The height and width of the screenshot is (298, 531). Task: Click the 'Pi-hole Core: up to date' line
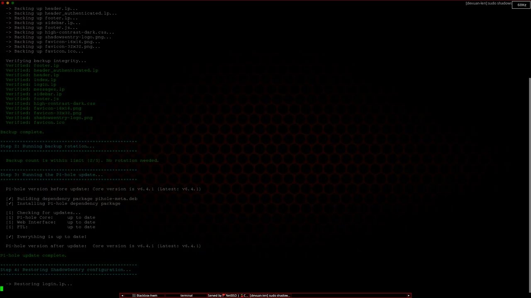[x=50, y=218]
